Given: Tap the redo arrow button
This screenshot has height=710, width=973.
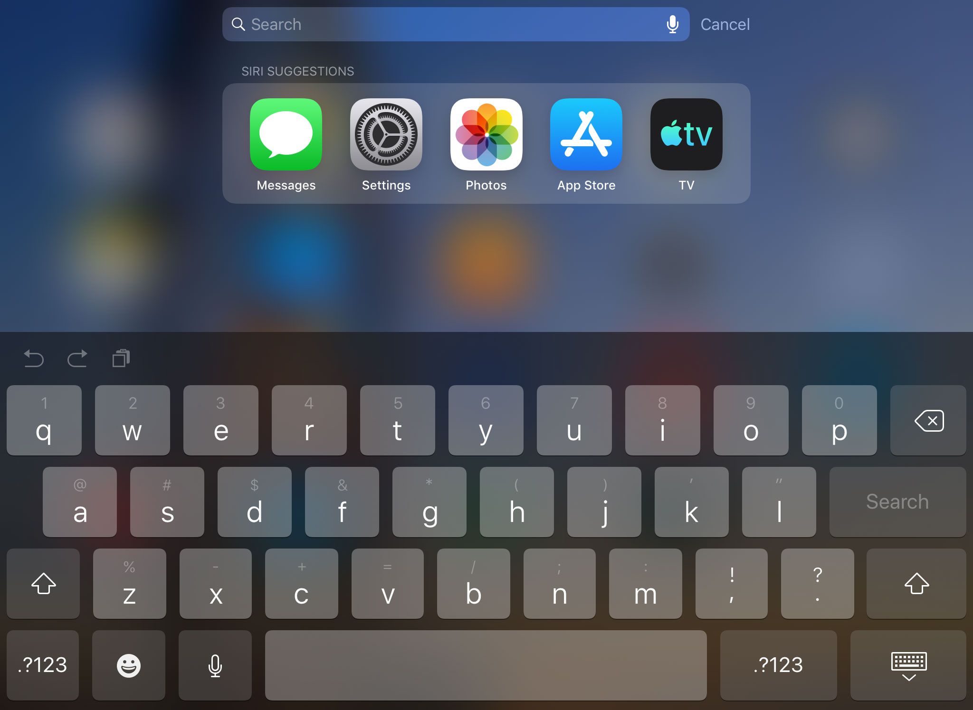Looking at the screenshot, I should [76, 358].
